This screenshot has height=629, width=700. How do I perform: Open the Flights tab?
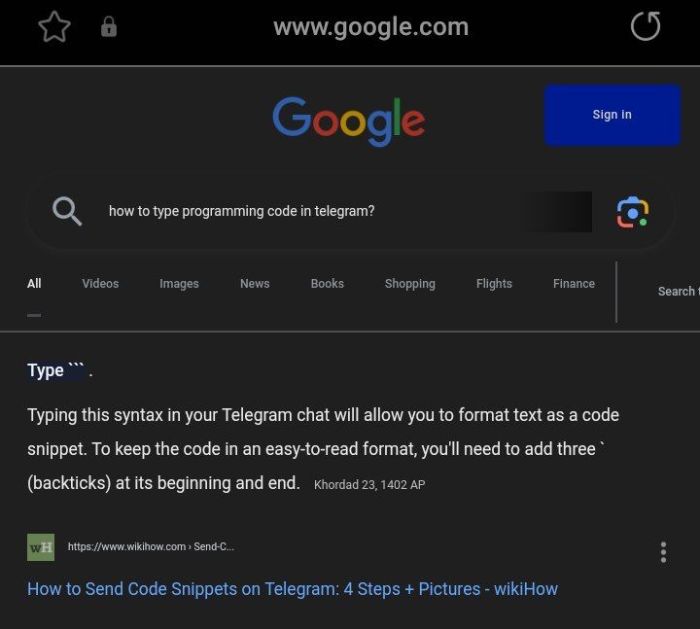[494, 284]
